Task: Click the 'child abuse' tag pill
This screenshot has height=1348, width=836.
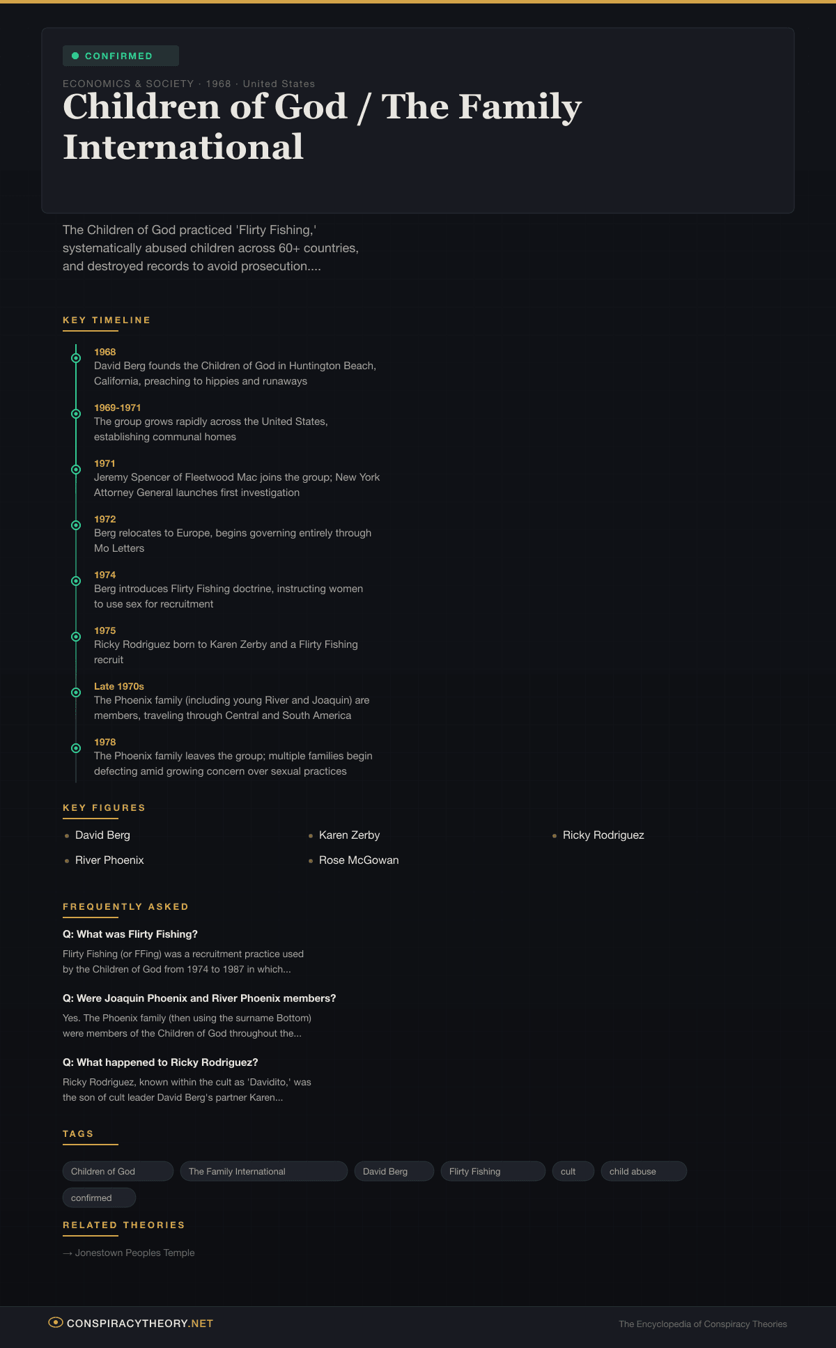Action: [643, 1171]
